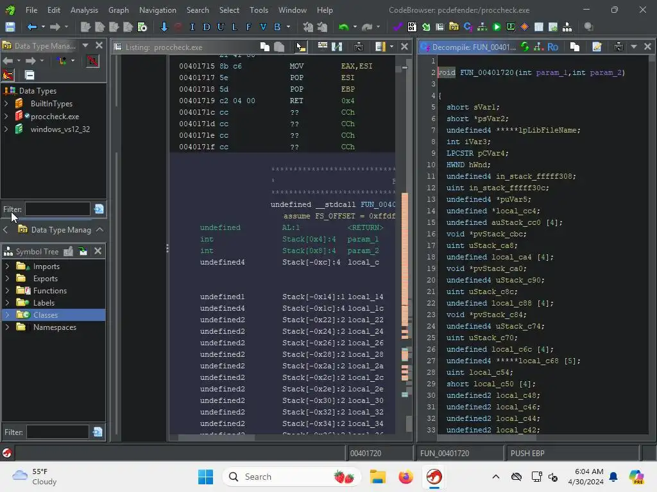The width and height of the screenshot is (657, 492).
Task: Toggle the read-only 'Ro' button in Decompile
Action: click(552, 47)
